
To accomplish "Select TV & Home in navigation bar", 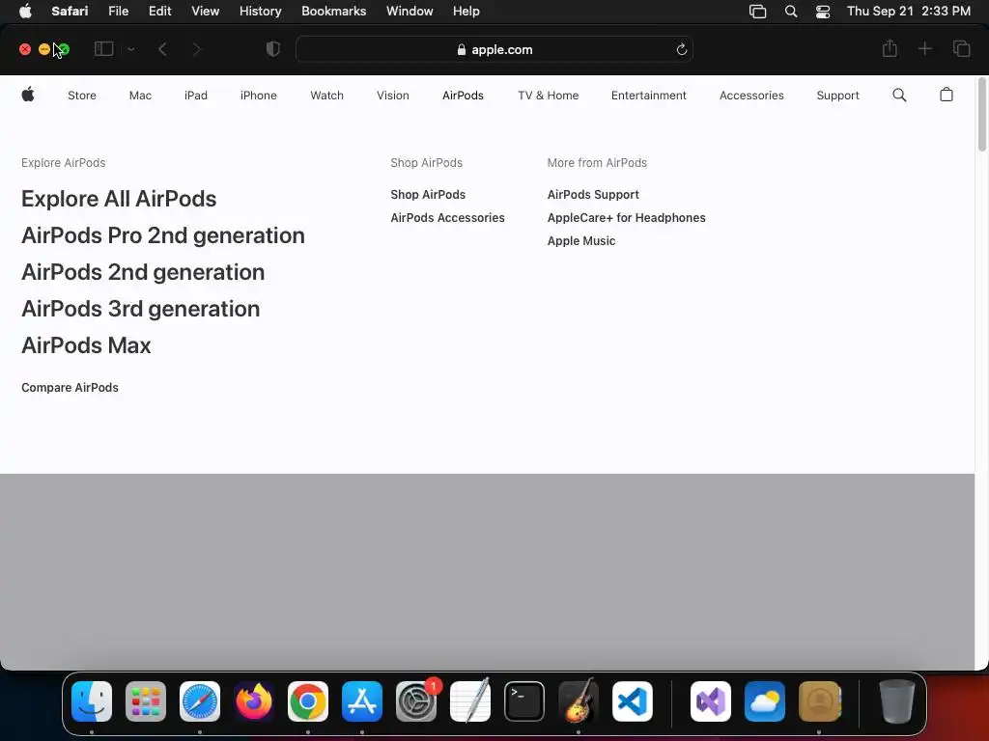I will tap(549, 96).
